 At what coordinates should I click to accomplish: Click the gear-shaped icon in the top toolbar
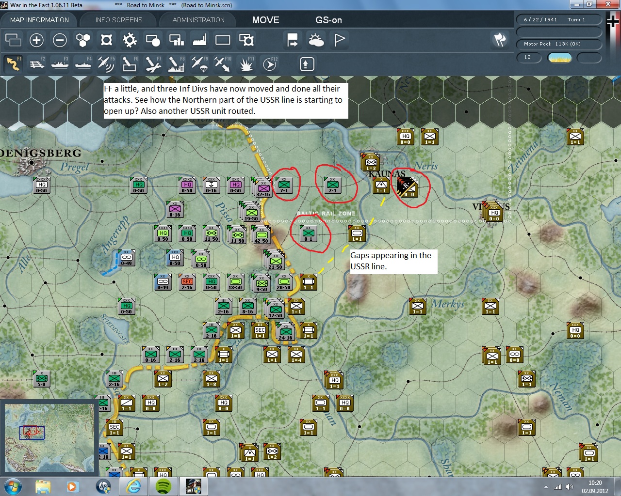[x=130, y=40]
